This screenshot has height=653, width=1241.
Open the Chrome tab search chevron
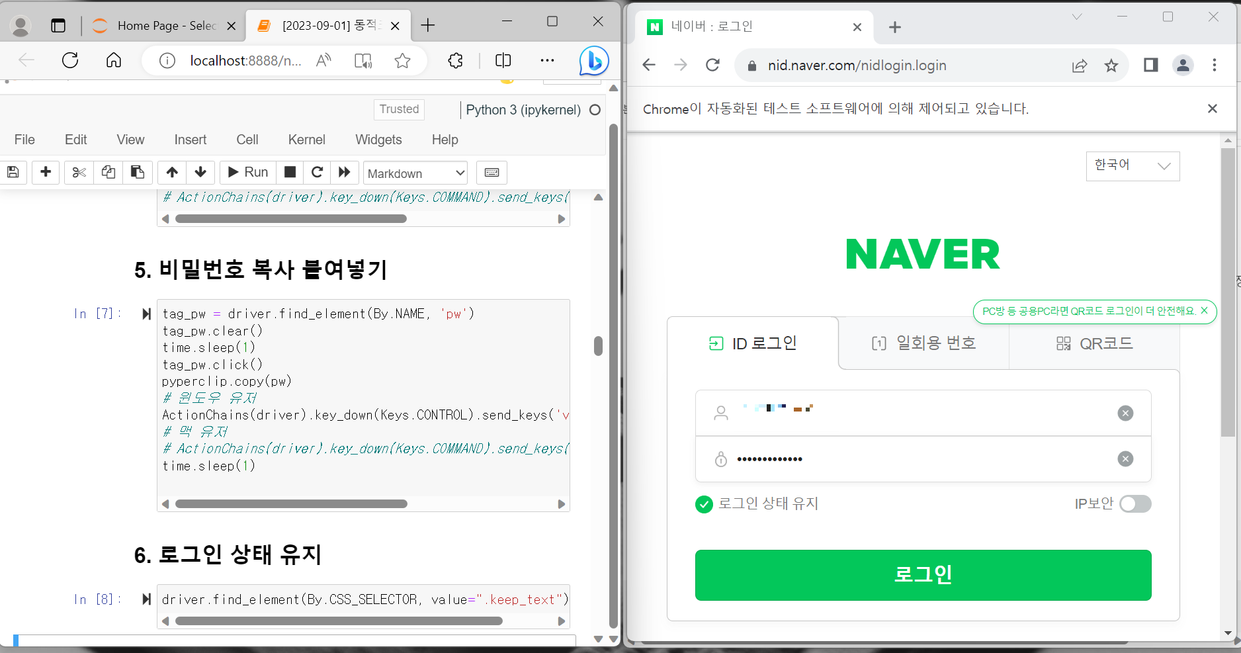(x=1077, y=17)
